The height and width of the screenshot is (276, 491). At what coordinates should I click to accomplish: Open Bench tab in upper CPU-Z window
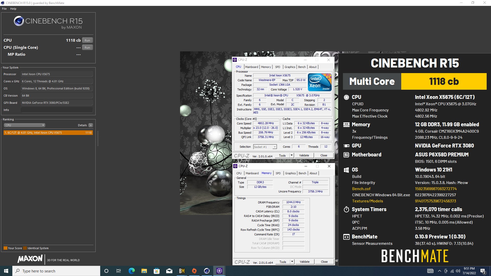[302, 67]
